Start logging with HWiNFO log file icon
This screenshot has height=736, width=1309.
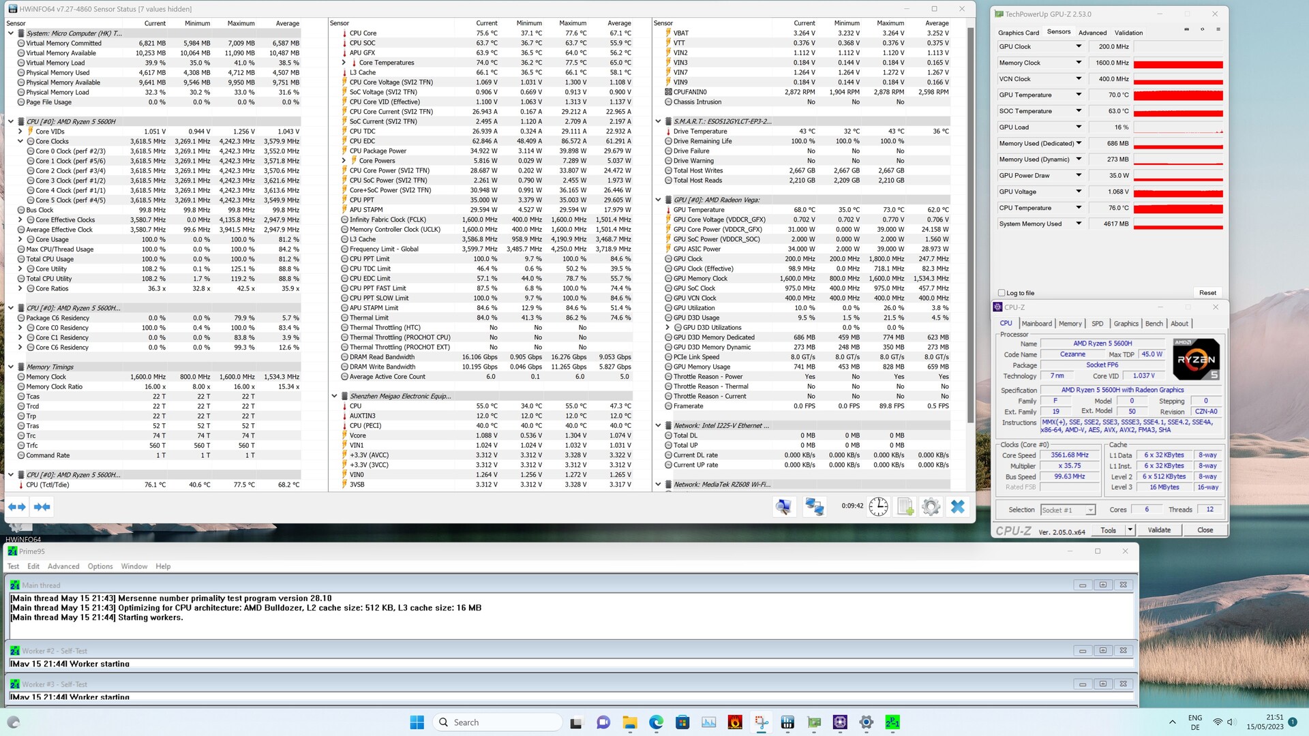tap(905, 506)
